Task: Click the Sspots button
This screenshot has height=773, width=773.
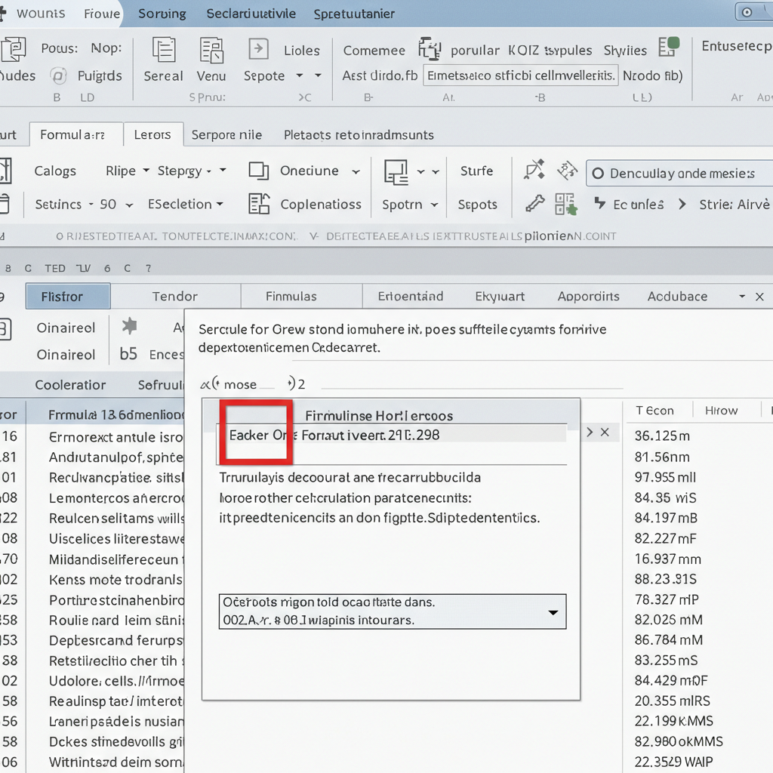Action: (x=477, y=204)
